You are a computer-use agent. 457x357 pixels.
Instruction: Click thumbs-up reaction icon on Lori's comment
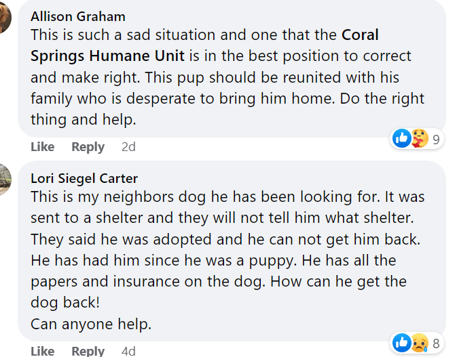(x=401, y=343)
